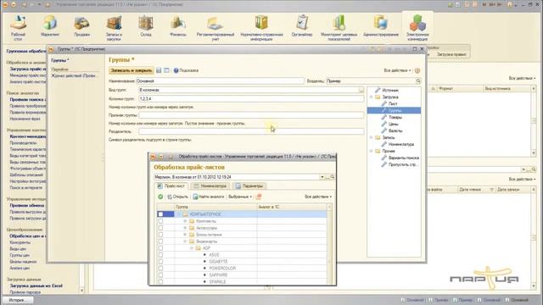Image resolution: width=543 pixels, height=305 pixels.
Task: Select Группы in left navigation pane
Action: click(60, 60)
